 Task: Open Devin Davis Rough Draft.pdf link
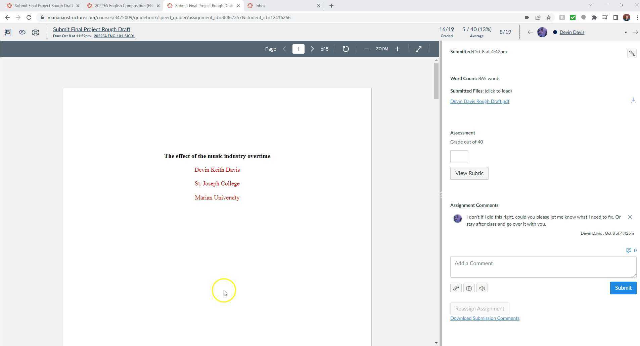(479, 101)
